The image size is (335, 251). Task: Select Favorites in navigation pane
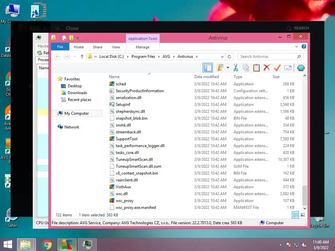coord(72,79)
